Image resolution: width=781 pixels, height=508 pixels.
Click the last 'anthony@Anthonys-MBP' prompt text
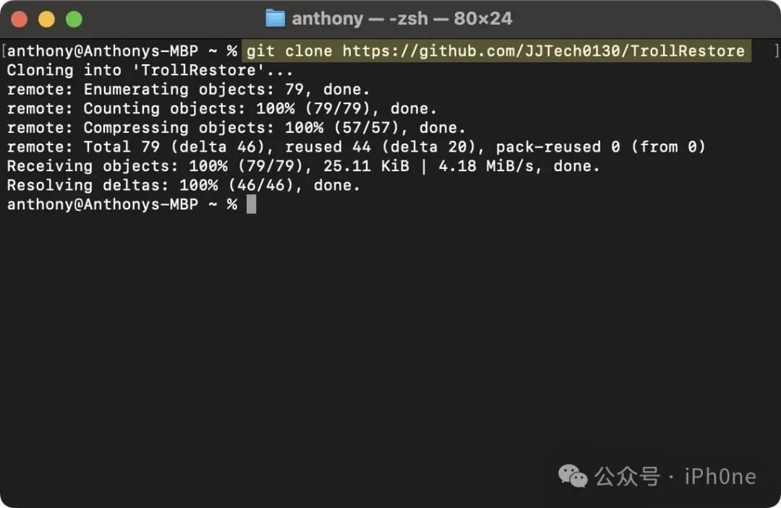pos(103,205)
